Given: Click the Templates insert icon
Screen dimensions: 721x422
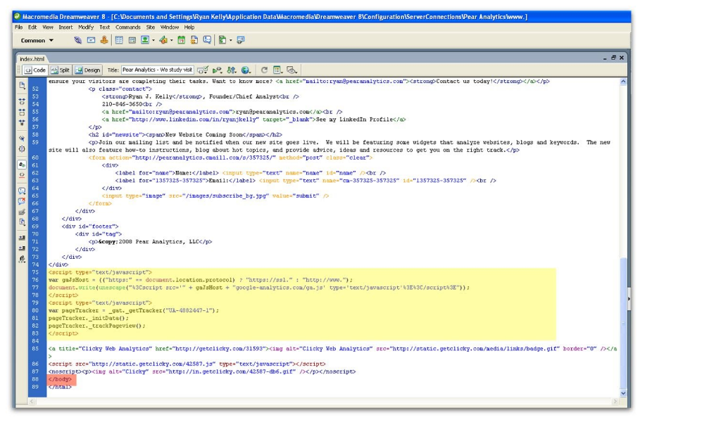Looking at the screenshot, I should [x=222, y=40].
